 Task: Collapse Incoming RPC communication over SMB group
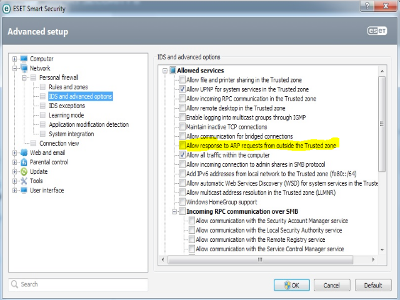[174, 211]
